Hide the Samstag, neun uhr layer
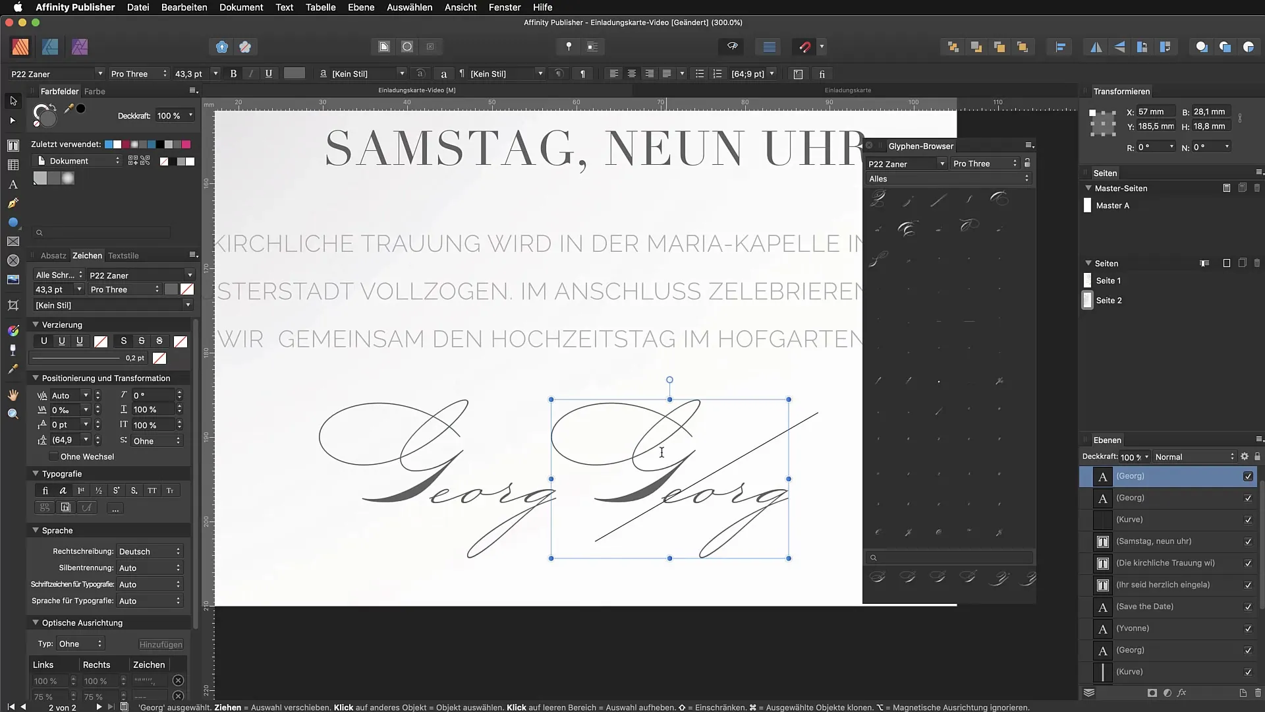Image resolution: width=1265 pixels, height=712 pixels. (x=1248, y=541)
